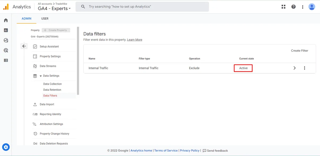Select Data Filters submenu item
Screen dimensions: 320x156
pyautogui.click(x=50, y=96)
